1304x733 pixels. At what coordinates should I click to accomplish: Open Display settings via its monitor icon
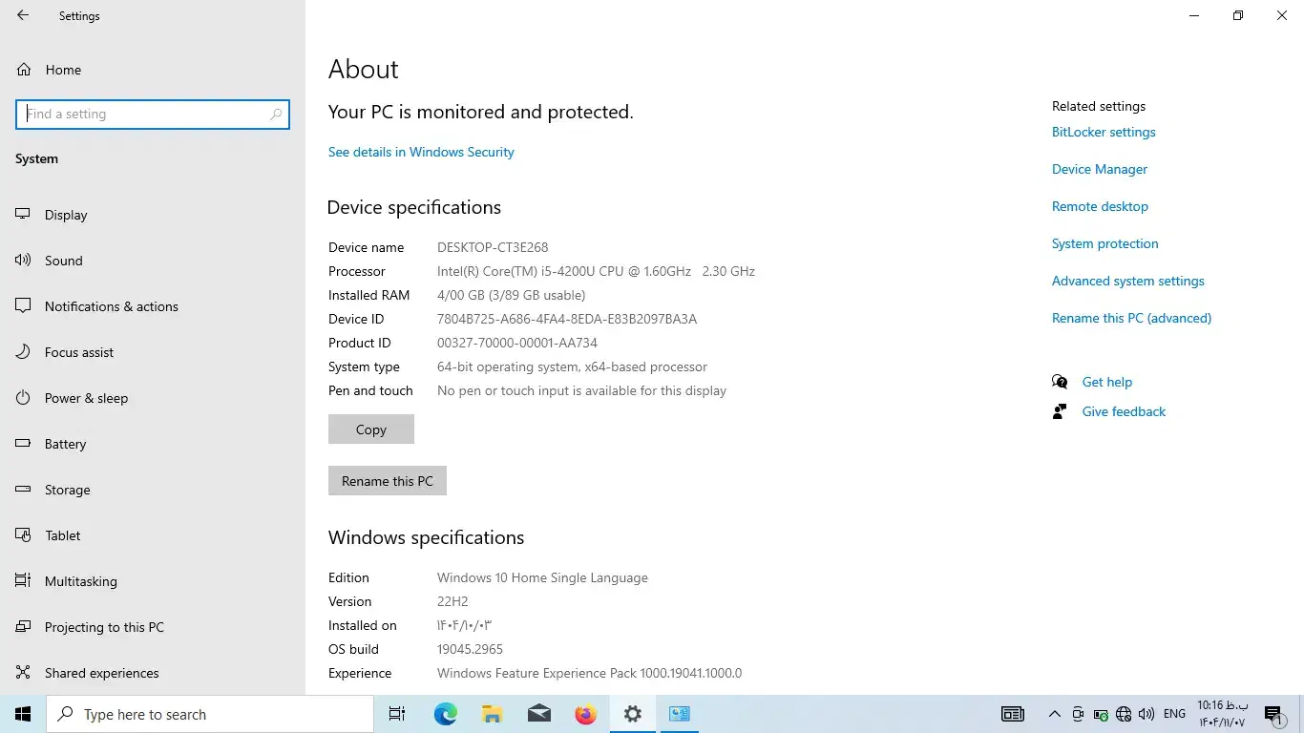[x=23, y=215]
